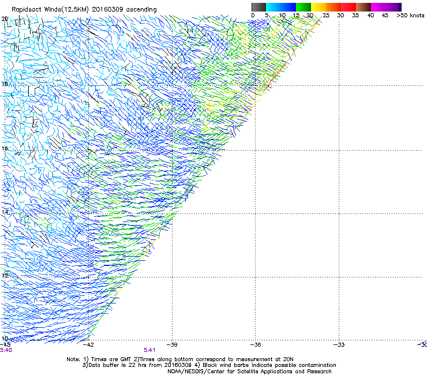
Task: Click the legend tick label 40
Action: coord(370,16)
